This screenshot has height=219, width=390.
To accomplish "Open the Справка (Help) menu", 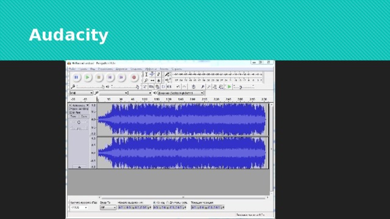I will [177, 69].
